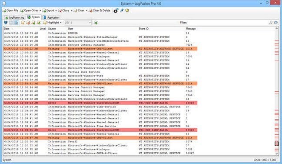
Task: Open the Export dropdown arrow
Action: click(x=56, y=10)
